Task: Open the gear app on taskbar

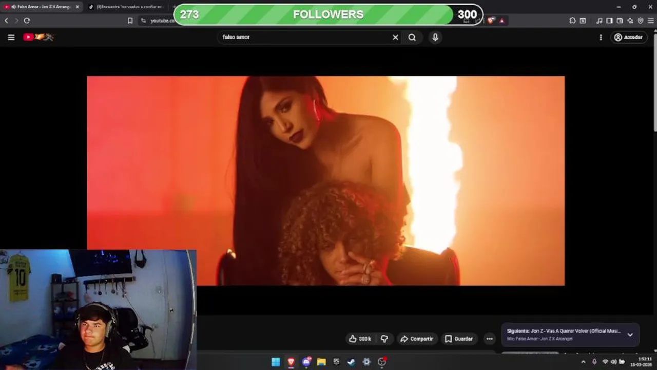Action: point(366,362)
